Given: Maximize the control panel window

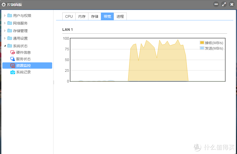Looking at the screenshot, I should coord(224,4).
